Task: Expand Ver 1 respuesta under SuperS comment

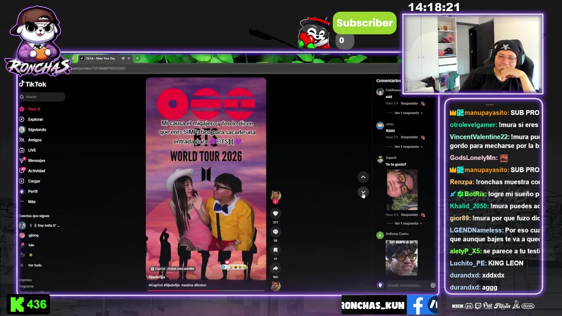Action: 408,223
